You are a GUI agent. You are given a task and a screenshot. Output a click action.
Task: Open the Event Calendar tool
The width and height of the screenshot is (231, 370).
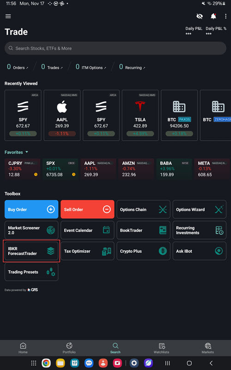(x=87, y=230)
